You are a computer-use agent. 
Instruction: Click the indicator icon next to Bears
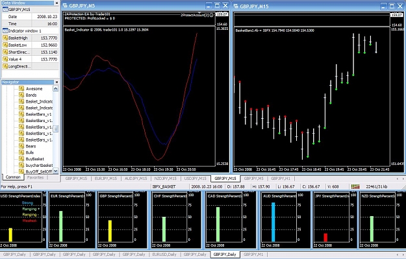[21, 146]
